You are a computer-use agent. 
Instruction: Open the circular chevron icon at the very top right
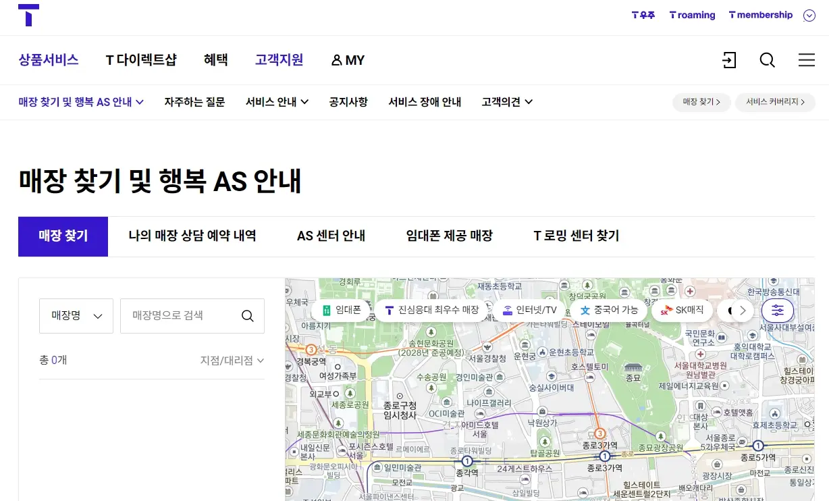click(x=809, y=14)
